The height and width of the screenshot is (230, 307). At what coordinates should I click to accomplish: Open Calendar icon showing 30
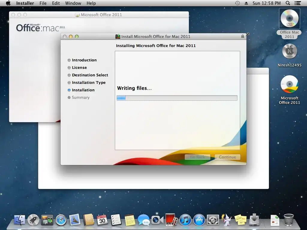(x=102, y=220)
